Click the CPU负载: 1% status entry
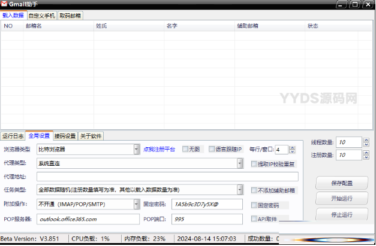 91,239
